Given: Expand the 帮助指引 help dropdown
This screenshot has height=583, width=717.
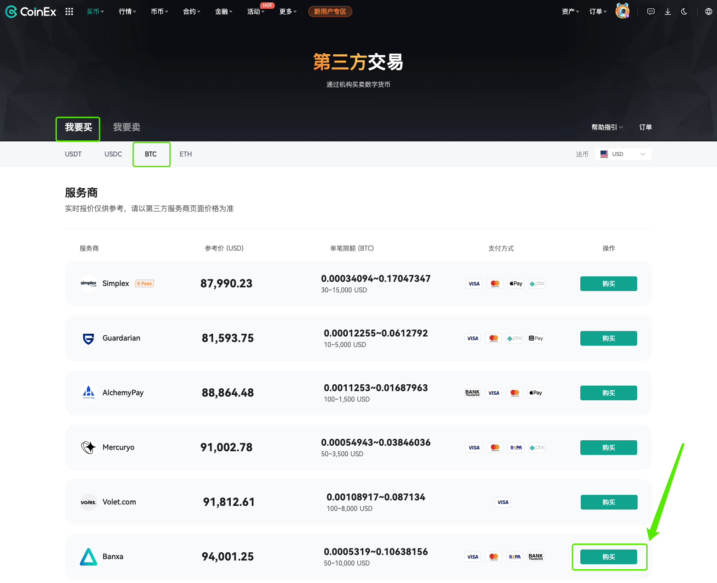Looking at the screenshot, I should click(607, 127).
